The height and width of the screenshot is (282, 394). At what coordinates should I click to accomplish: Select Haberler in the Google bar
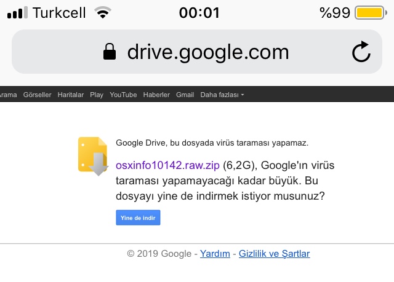coord(156,95)
